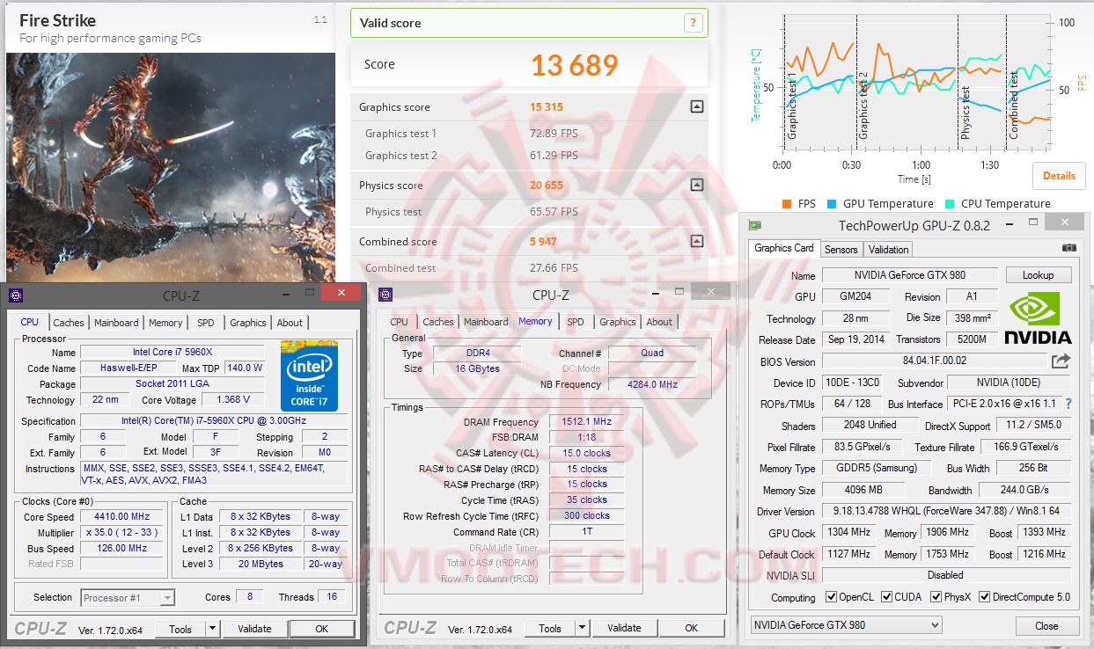This screenshot has height=649, width=1094.
Task: Open Tools dropdown arrow in left CPU-Z window
Action: [212, 629]
